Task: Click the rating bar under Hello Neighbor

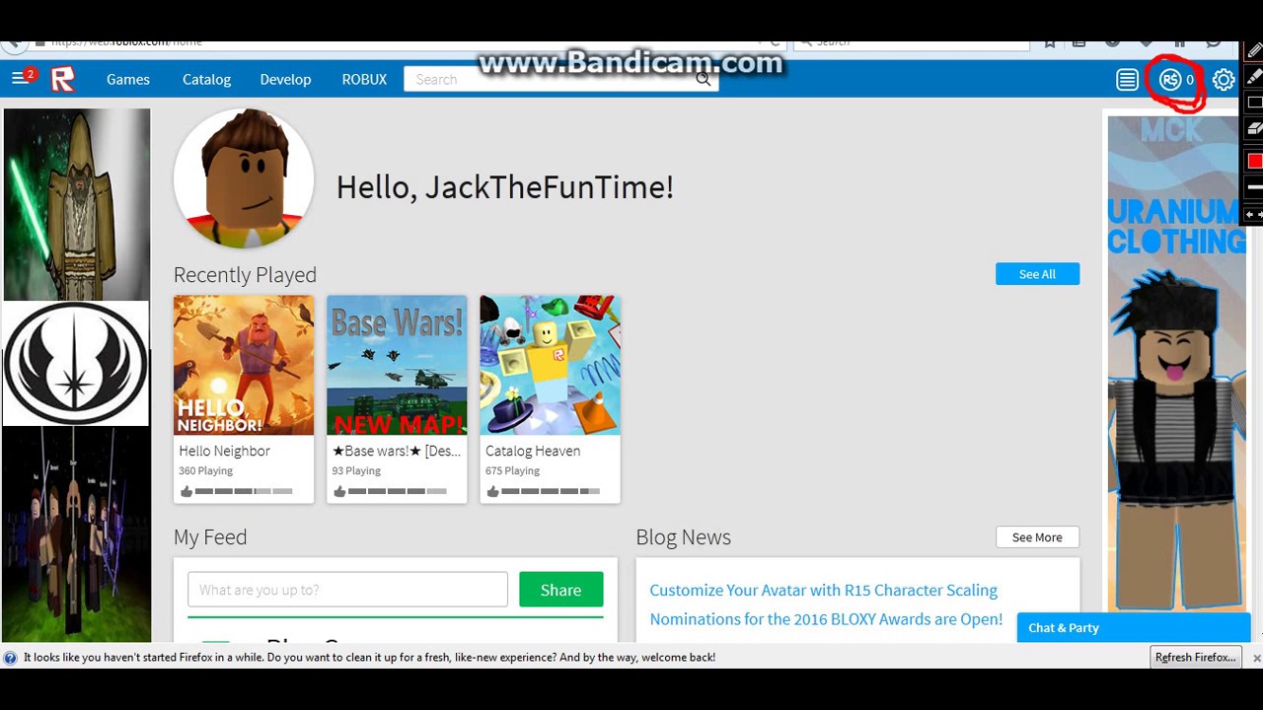Action: tap(244, 491)
